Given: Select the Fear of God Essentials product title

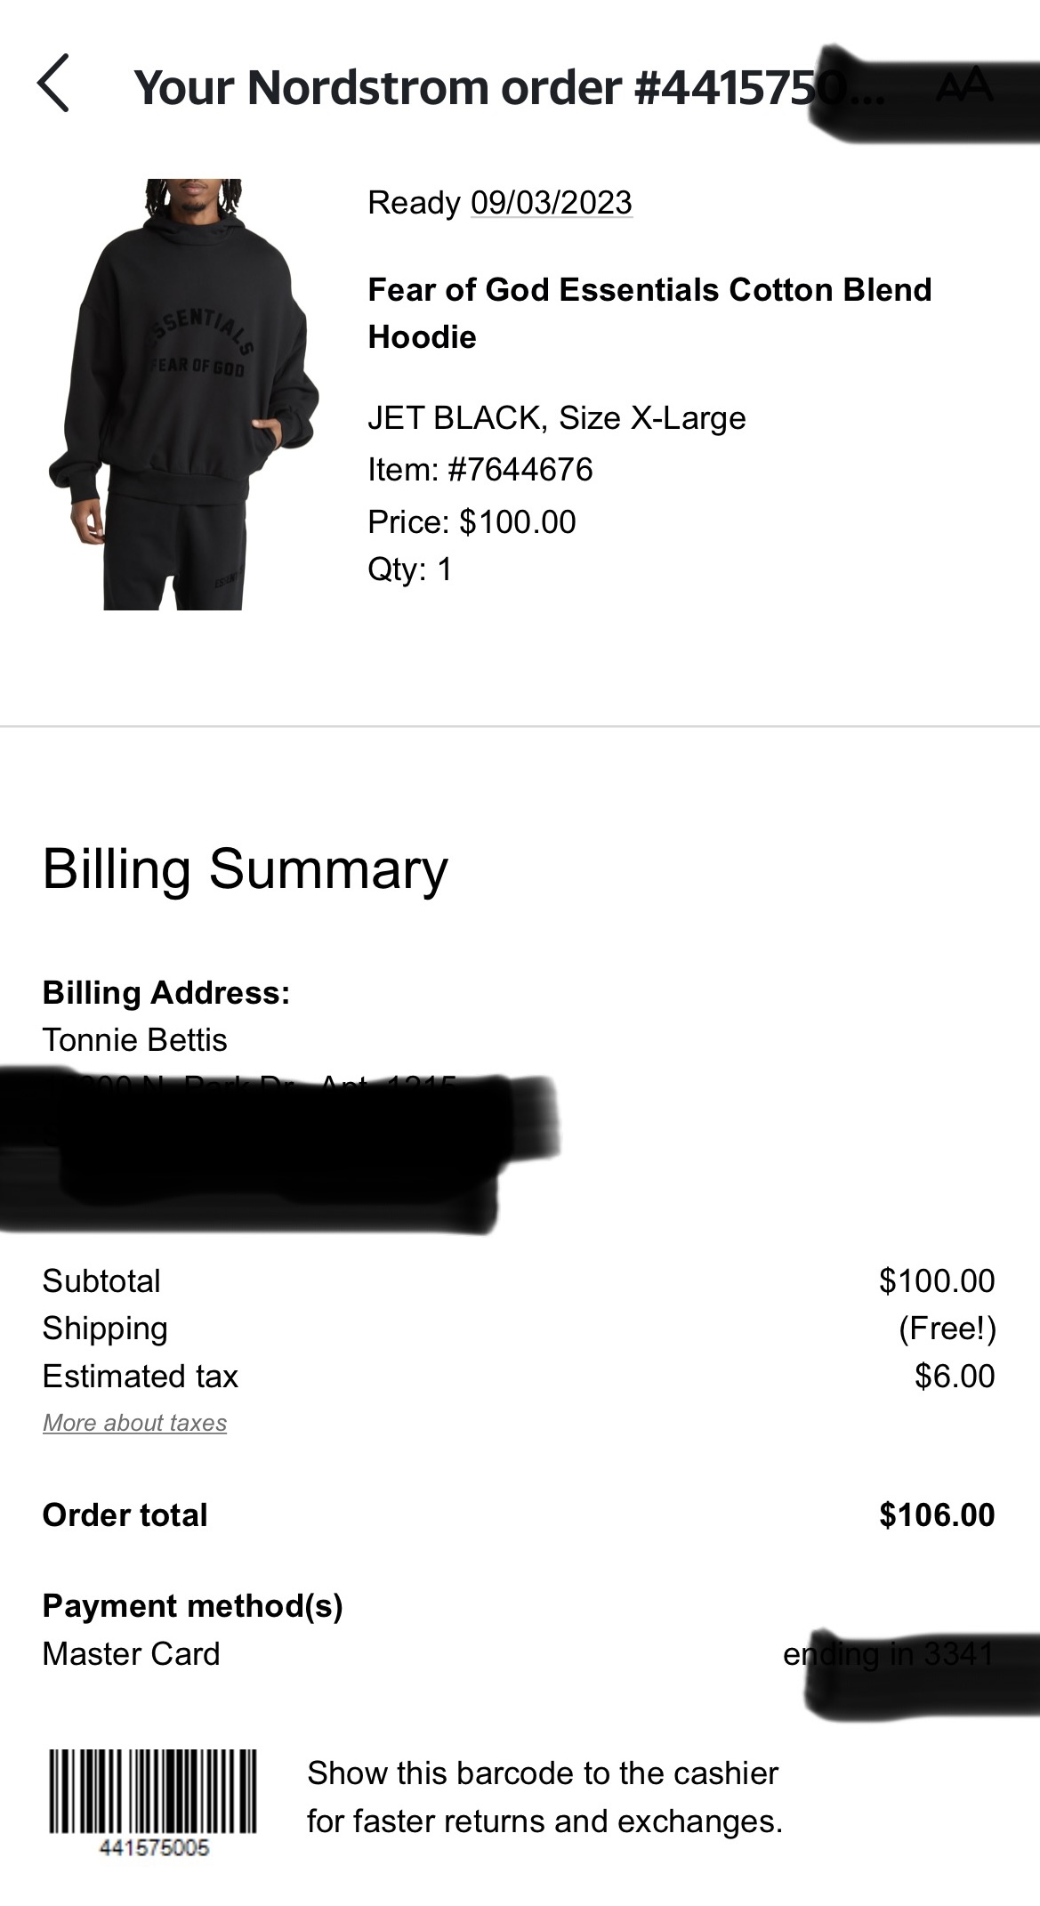Looking at the screenshot, I should [x=649, y=312].
